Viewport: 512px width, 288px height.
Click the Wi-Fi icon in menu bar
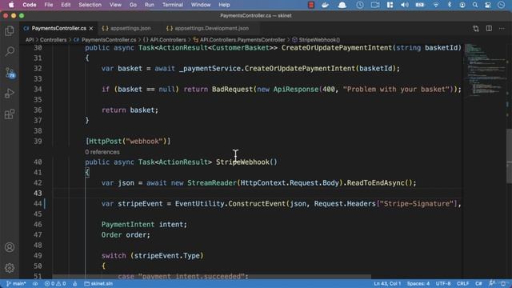436,5
